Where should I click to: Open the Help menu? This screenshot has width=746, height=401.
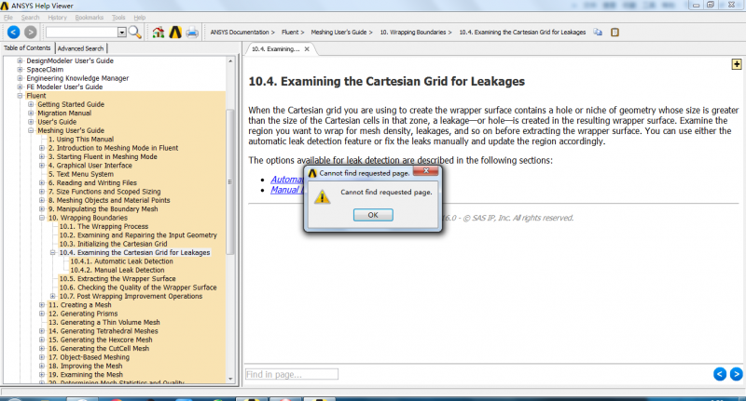[139, 18]
